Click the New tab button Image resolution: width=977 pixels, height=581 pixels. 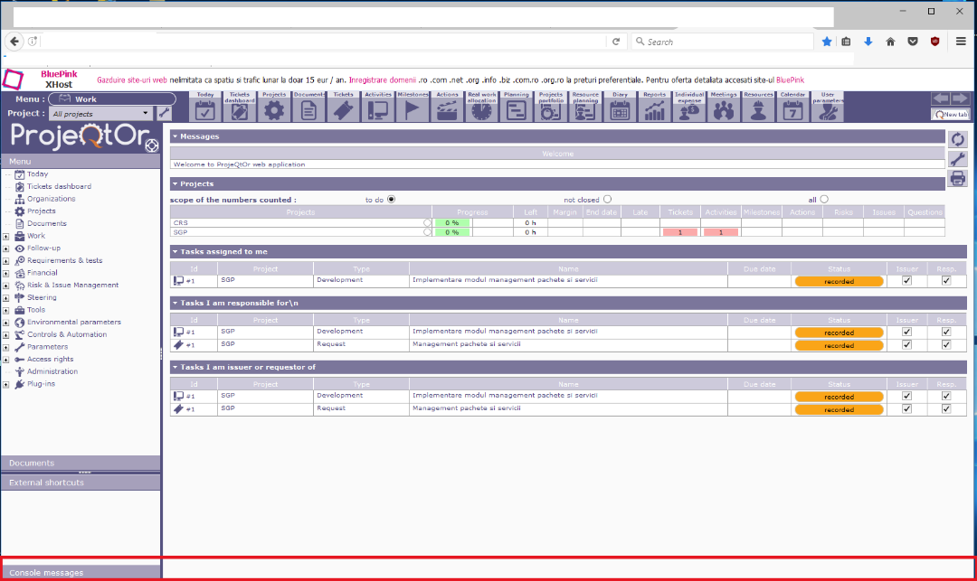click(x=950, y=114)
